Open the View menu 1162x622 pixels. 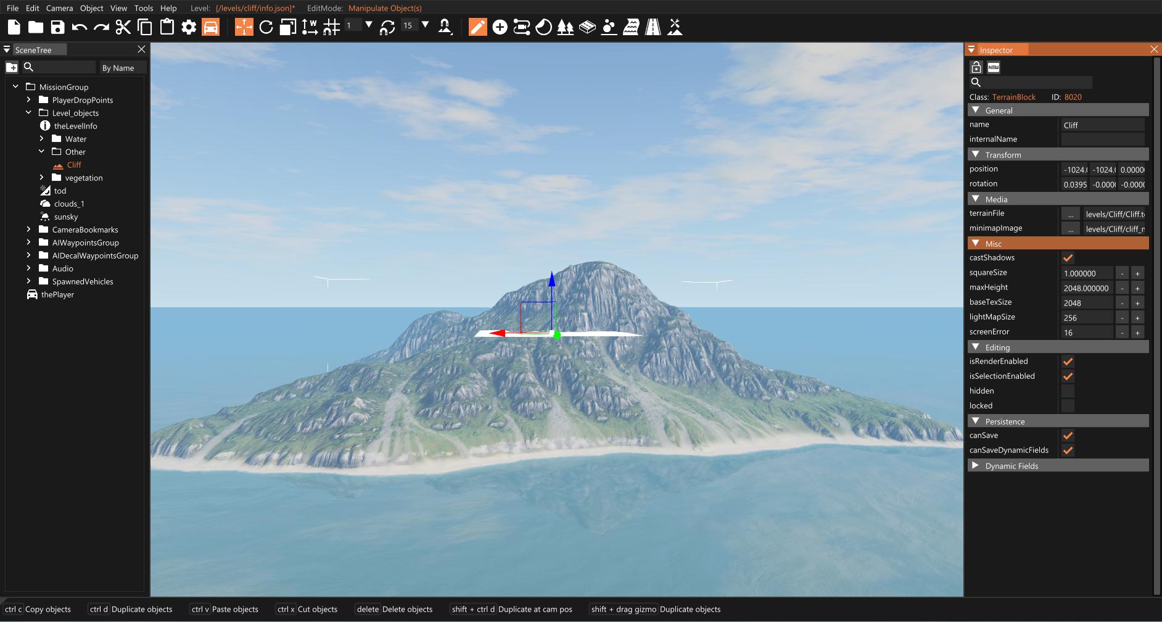click(118, 8)
